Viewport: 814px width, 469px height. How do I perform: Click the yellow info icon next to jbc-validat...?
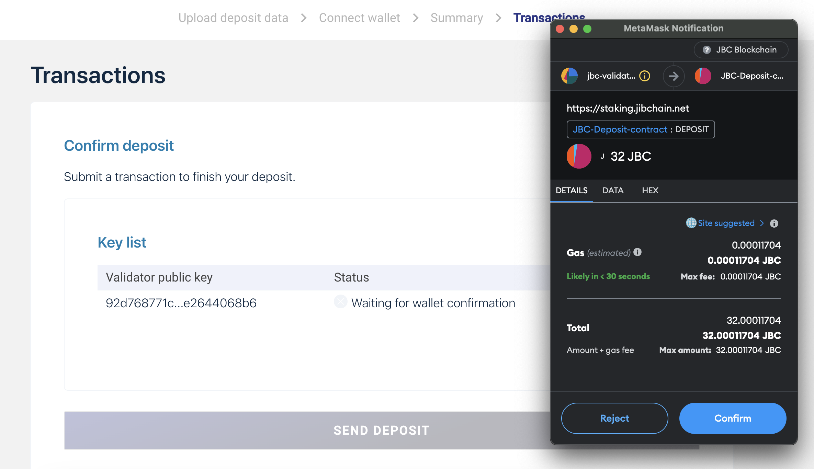click(x=645, y=76)
